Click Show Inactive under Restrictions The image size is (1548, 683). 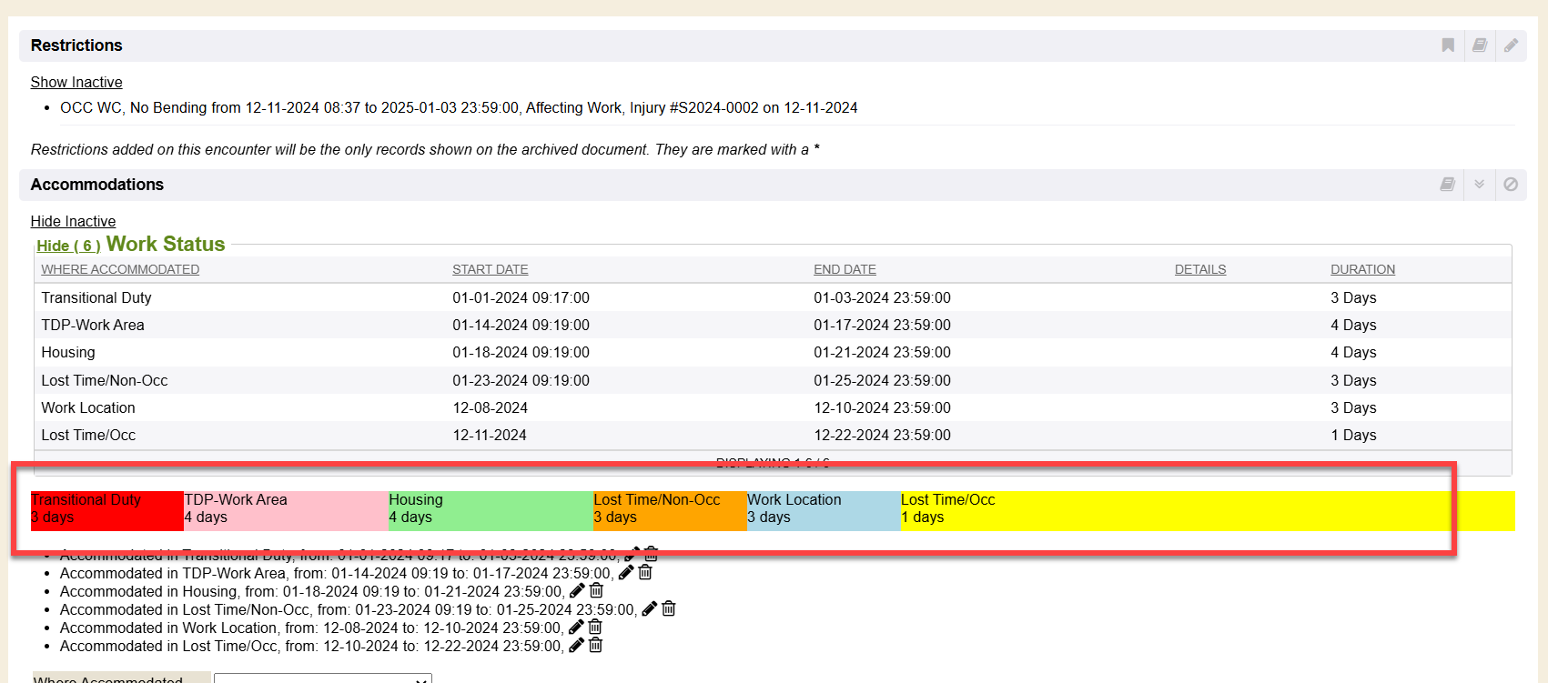click(76, 82)
